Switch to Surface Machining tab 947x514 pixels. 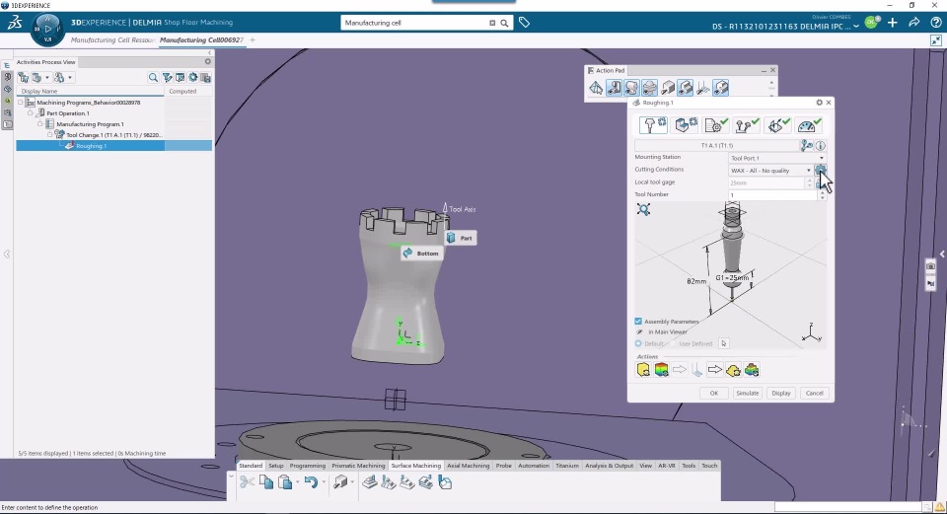point(416,466)
